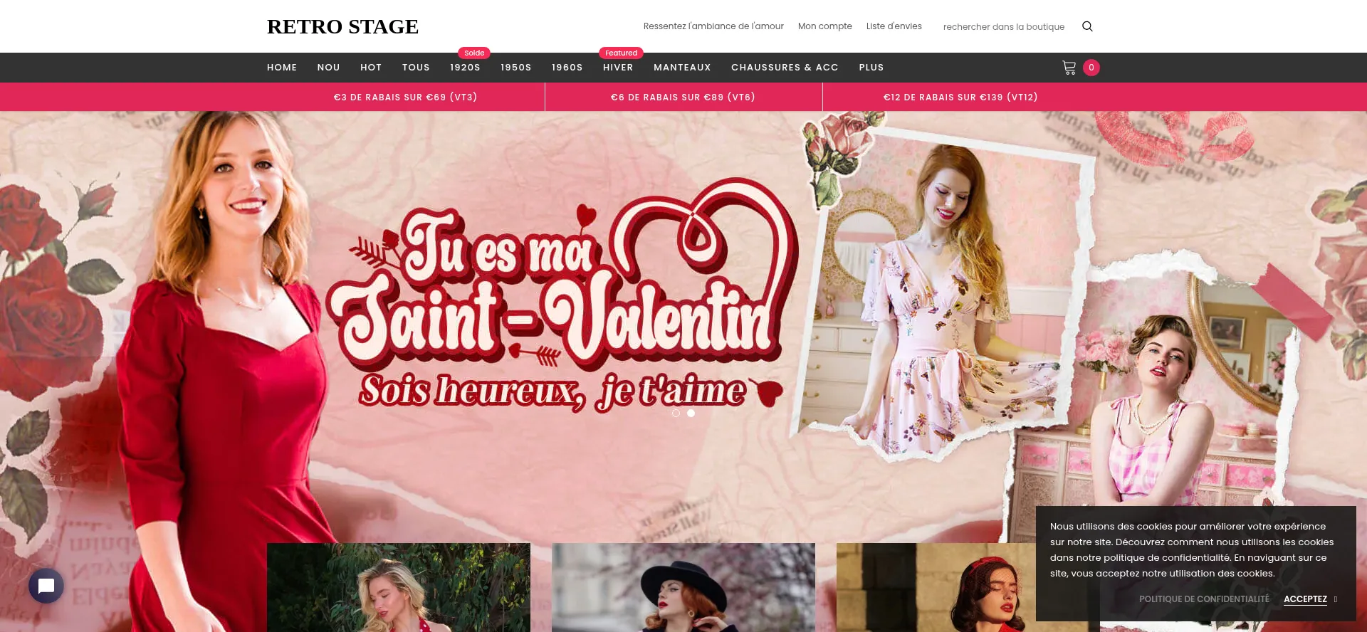
Task: Select the second carousel slide dot
Action: 691,413
